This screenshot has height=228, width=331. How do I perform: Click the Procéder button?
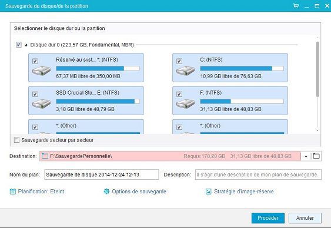click(268, 218)
